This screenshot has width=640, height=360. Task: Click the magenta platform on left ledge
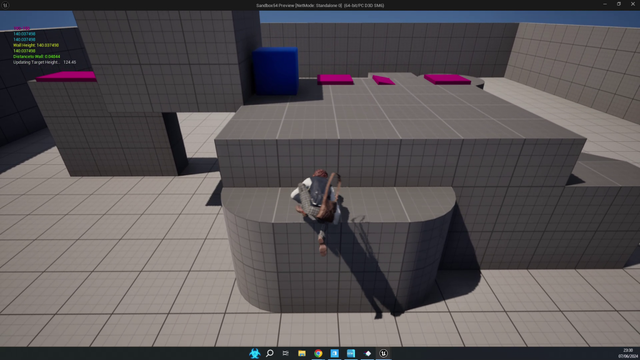66,76
